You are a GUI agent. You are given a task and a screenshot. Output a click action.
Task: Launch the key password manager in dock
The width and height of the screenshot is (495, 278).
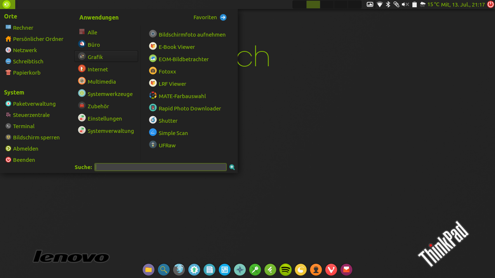point(255,270)
